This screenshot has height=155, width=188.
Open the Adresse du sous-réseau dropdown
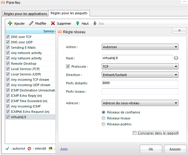coord(140,103)
